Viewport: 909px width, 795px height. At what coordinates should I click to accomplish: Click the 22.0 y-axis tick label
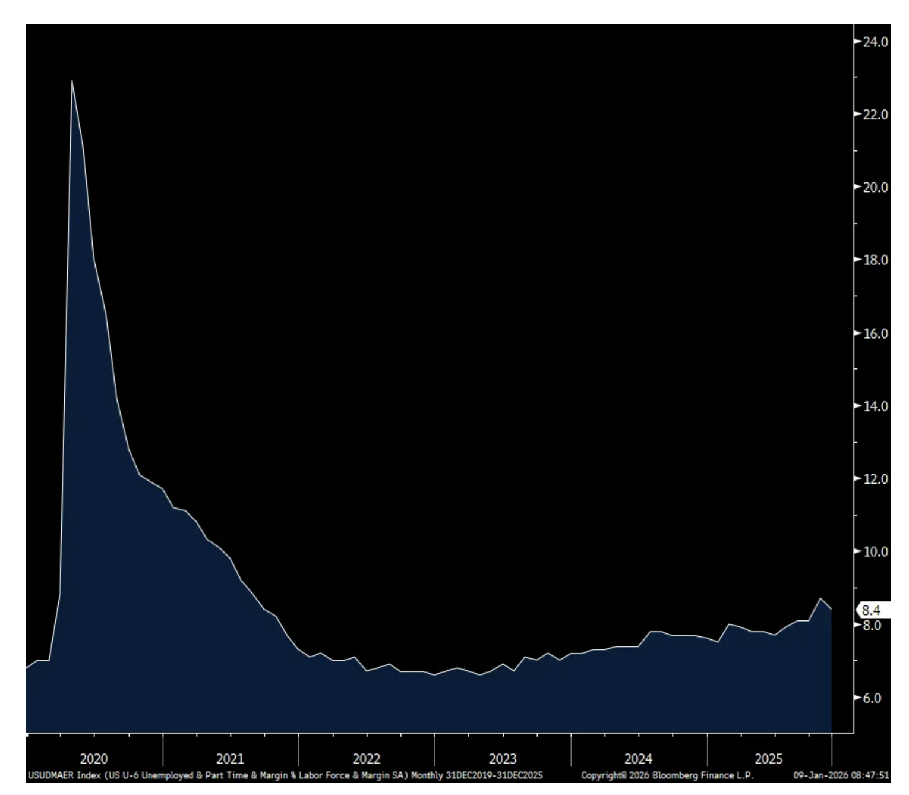click(875, 115)
